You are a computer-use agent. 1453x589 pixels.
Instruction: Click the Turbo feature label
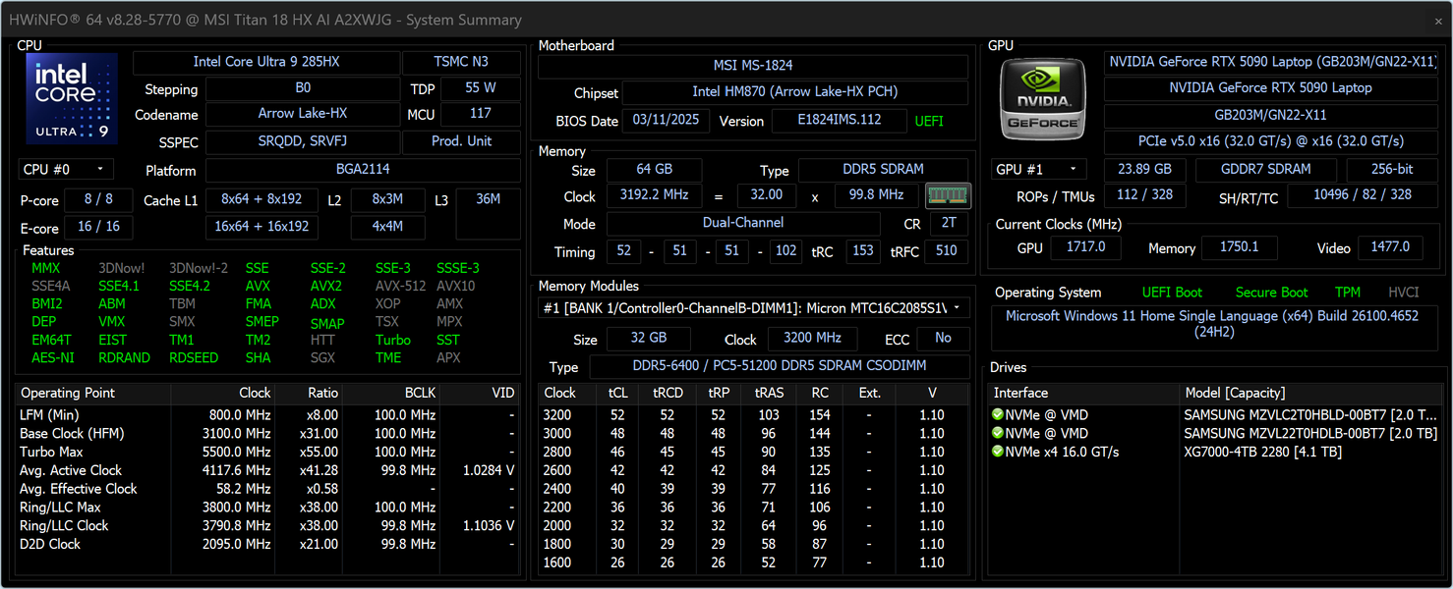[393, 341]
